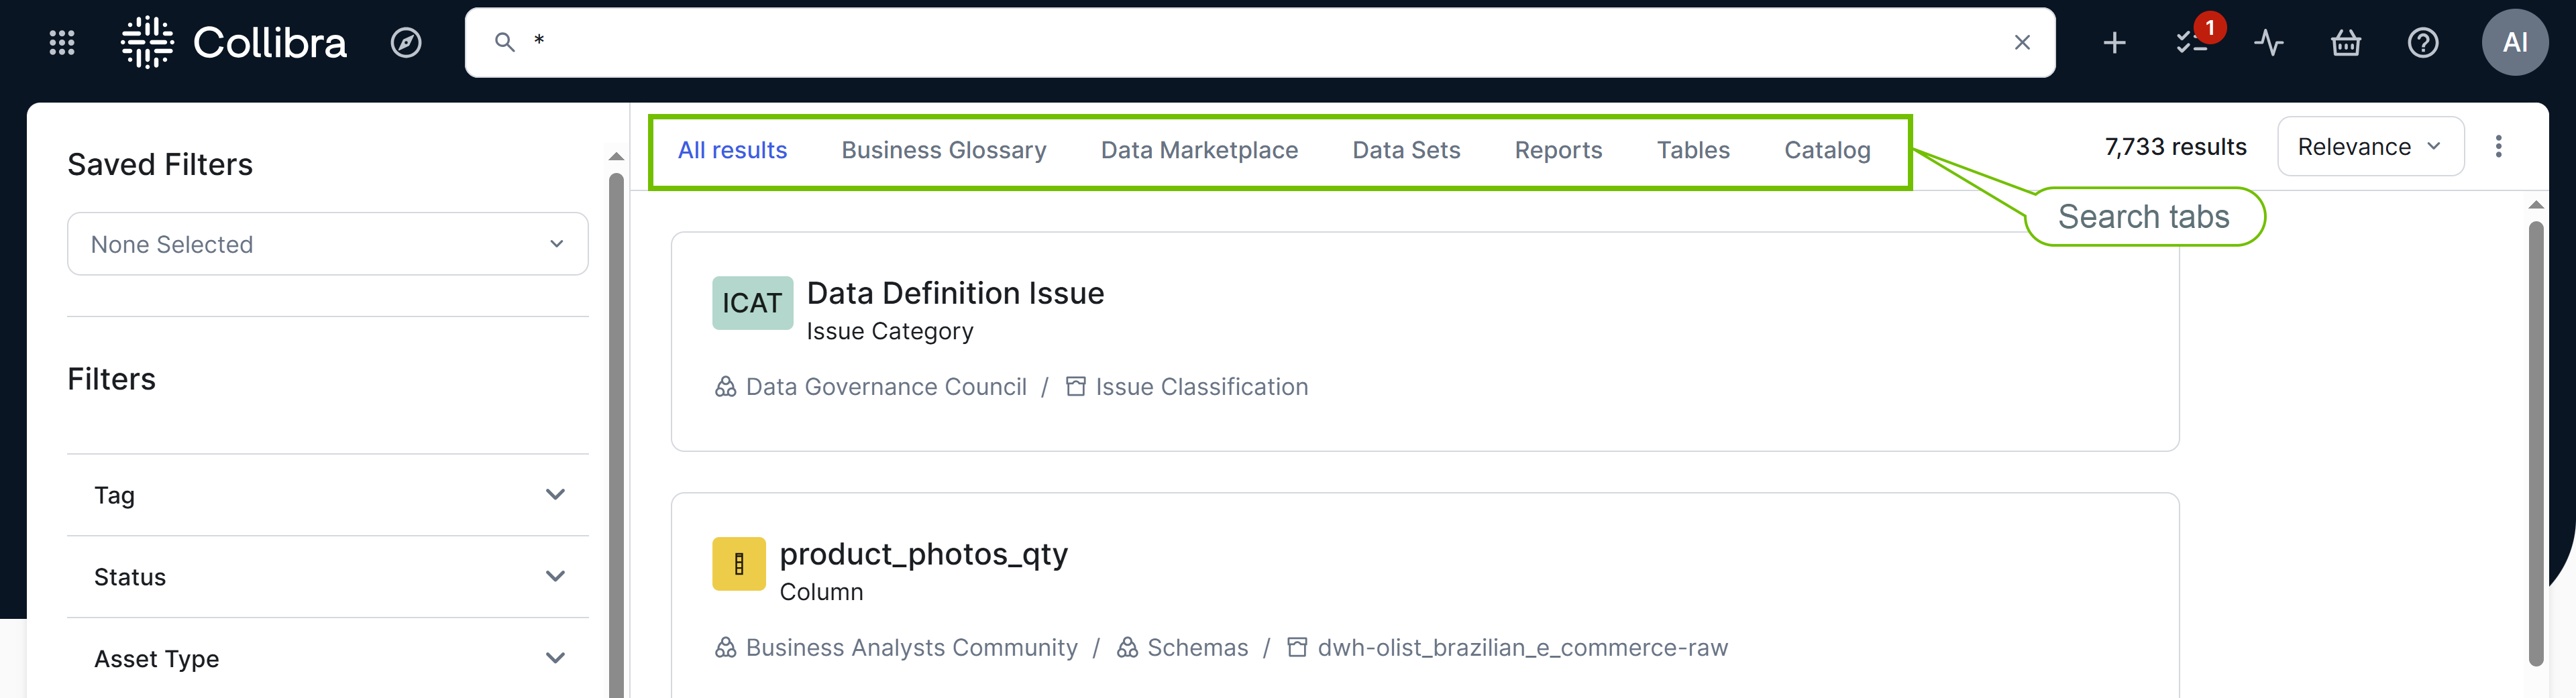Open the help question mark icon

[x=2423, y=42]
